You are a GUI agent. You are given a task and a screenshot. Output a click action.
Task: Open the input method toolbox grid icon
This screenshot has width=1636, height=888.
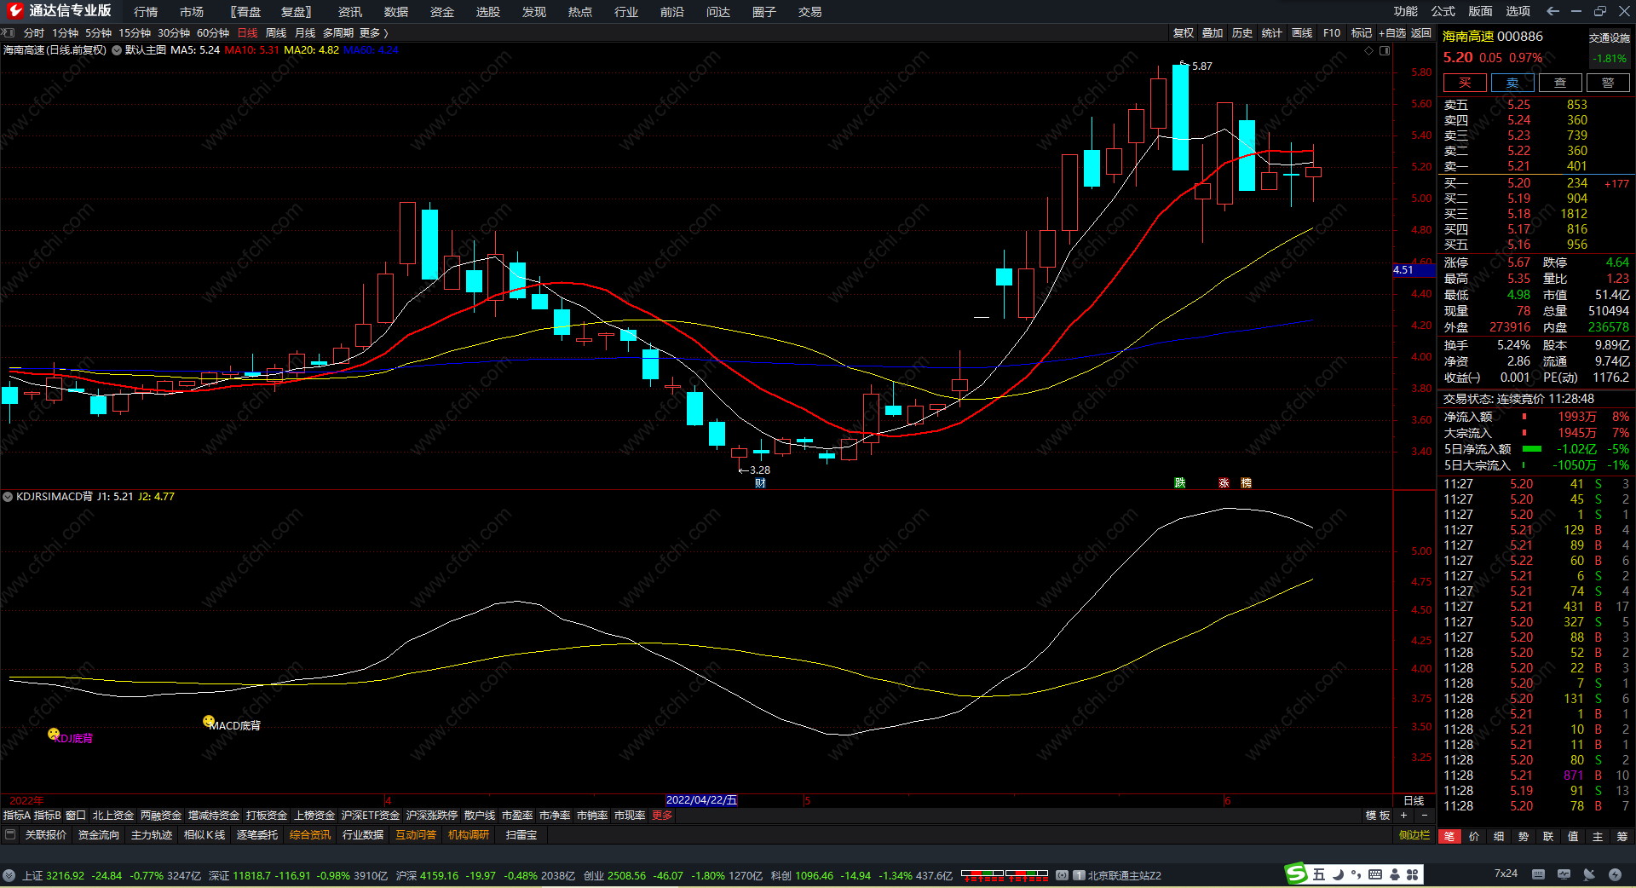click(x=1413, y=874)
